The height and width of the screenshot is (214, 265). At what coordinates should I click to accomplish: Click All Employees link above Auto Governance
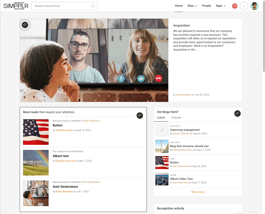[x=92, y=182]
